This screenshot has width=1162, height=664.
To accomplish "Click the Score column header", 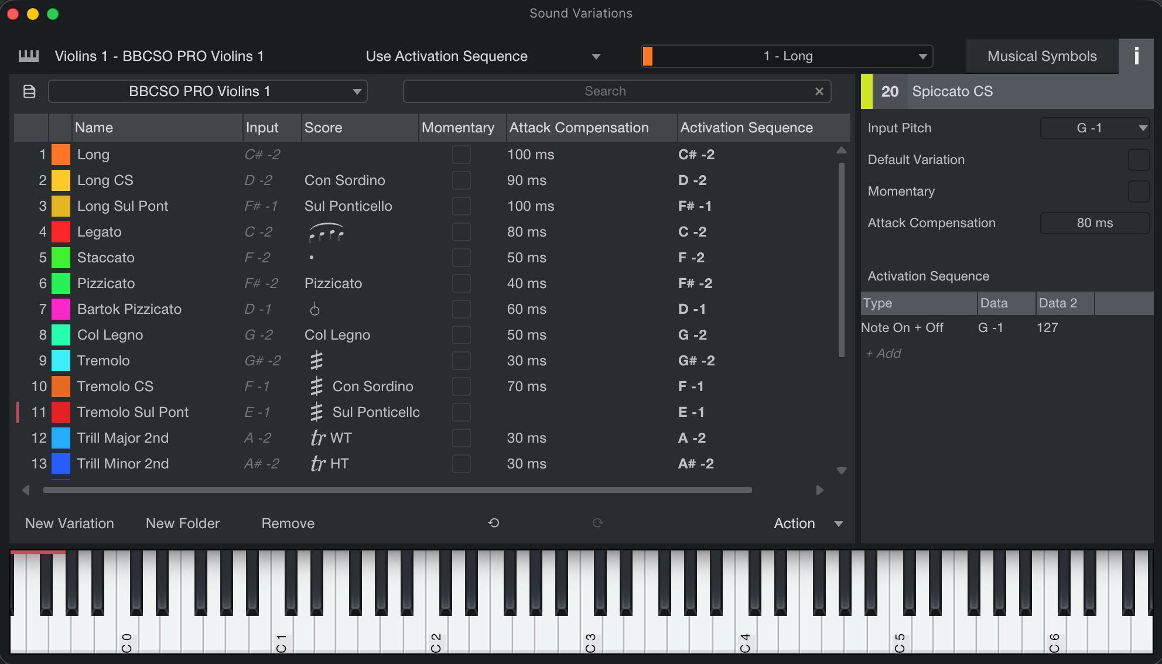I will point(360,128).
